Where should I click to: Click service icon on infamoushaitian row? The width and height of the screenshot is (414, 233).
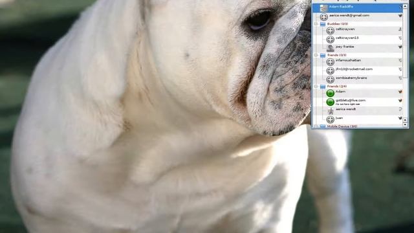(400, 60)
